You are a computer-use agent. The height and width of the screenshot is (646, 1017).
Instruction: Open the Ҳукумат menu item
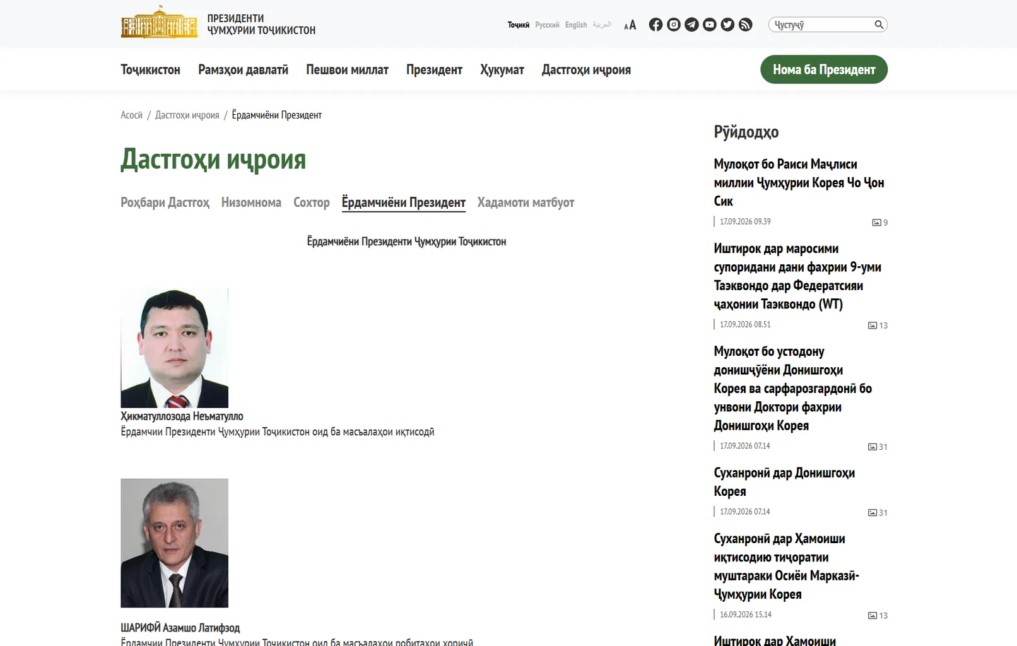(502, 69)
